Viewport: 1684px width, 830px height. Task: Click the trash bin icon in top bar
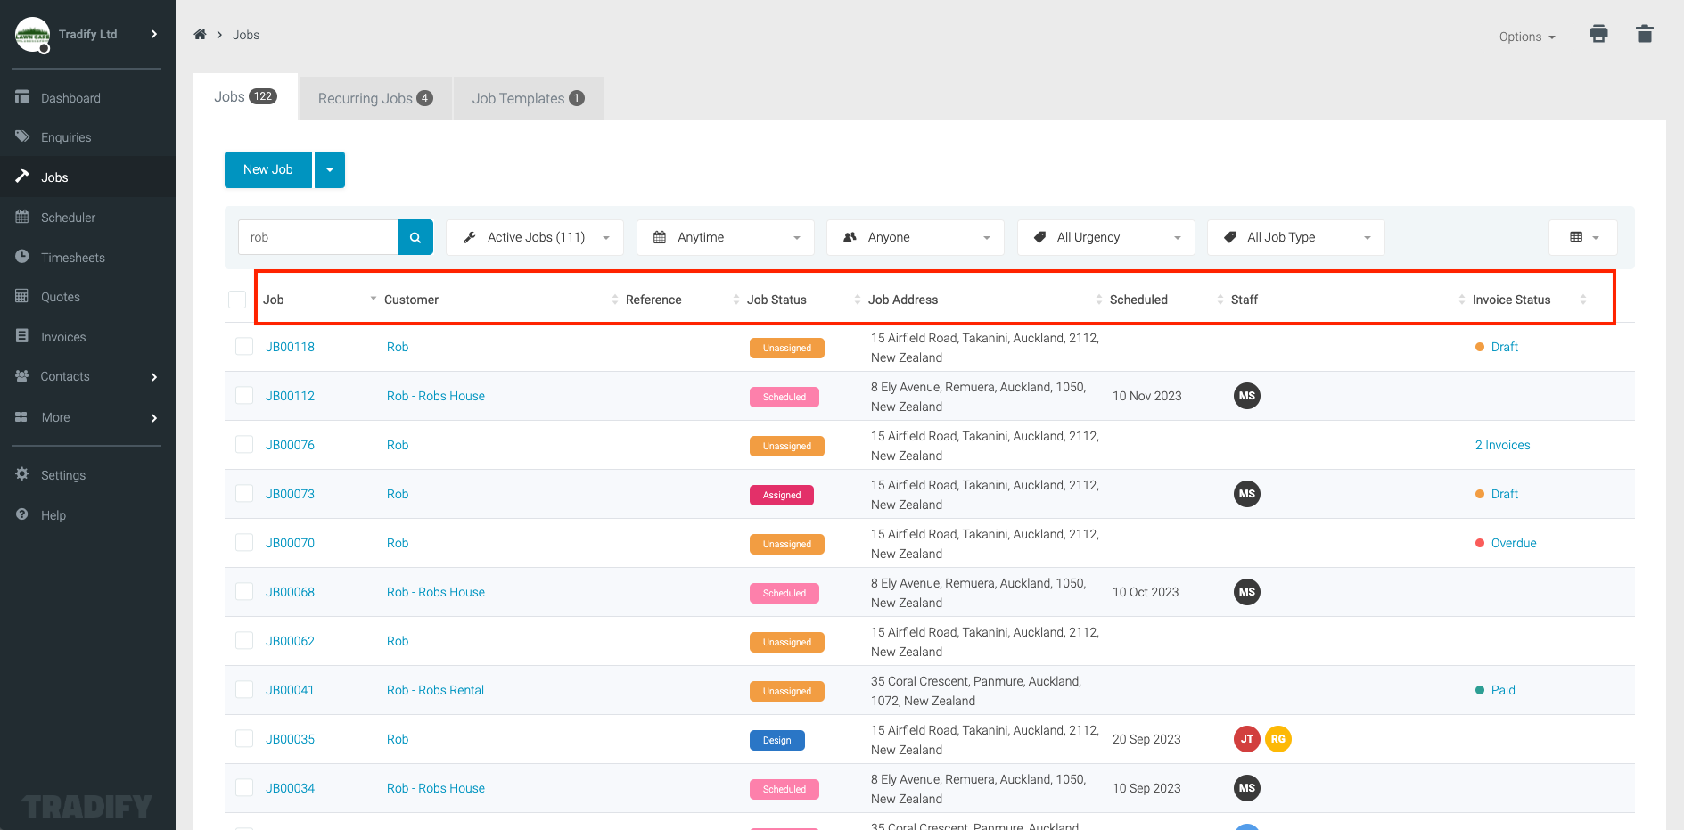coord(1645,34)
